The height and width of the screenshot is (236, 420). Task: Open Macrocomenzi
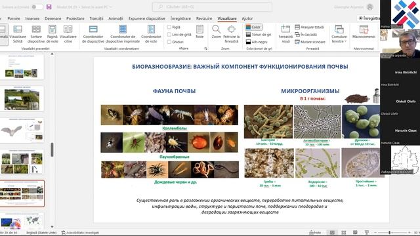tap(364, 32)
